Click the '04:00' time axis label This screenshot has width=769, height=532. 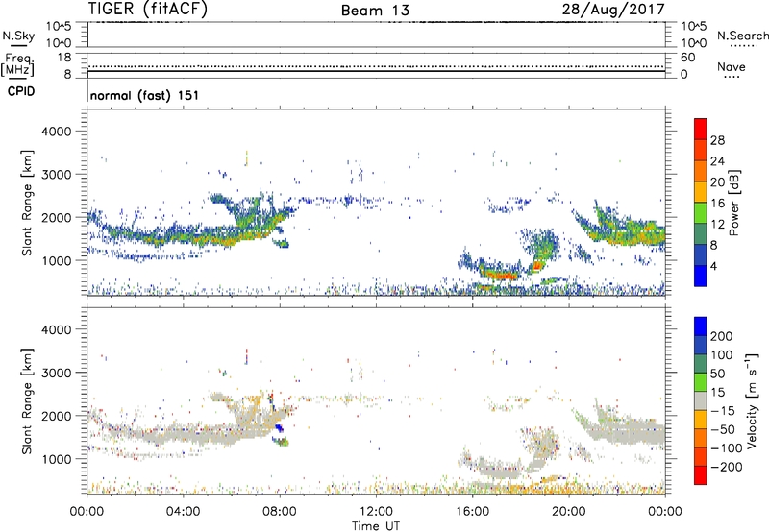pyautogui.click(x=184, y=512)
